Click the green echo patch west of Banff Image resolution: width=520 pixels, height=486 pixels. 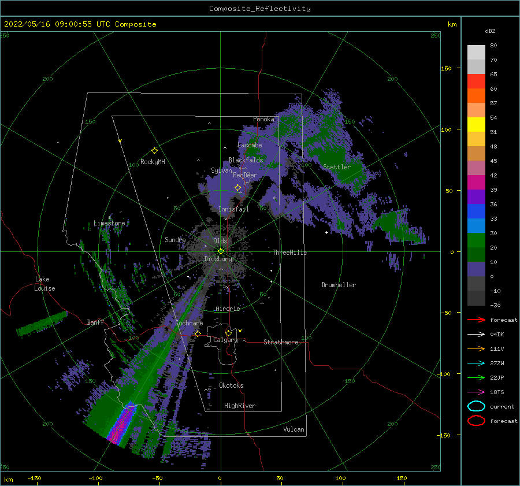[42, 323]
